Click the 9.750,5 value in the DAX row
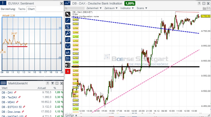This screenshot has width=211, height=117. [x=47, y=92]
